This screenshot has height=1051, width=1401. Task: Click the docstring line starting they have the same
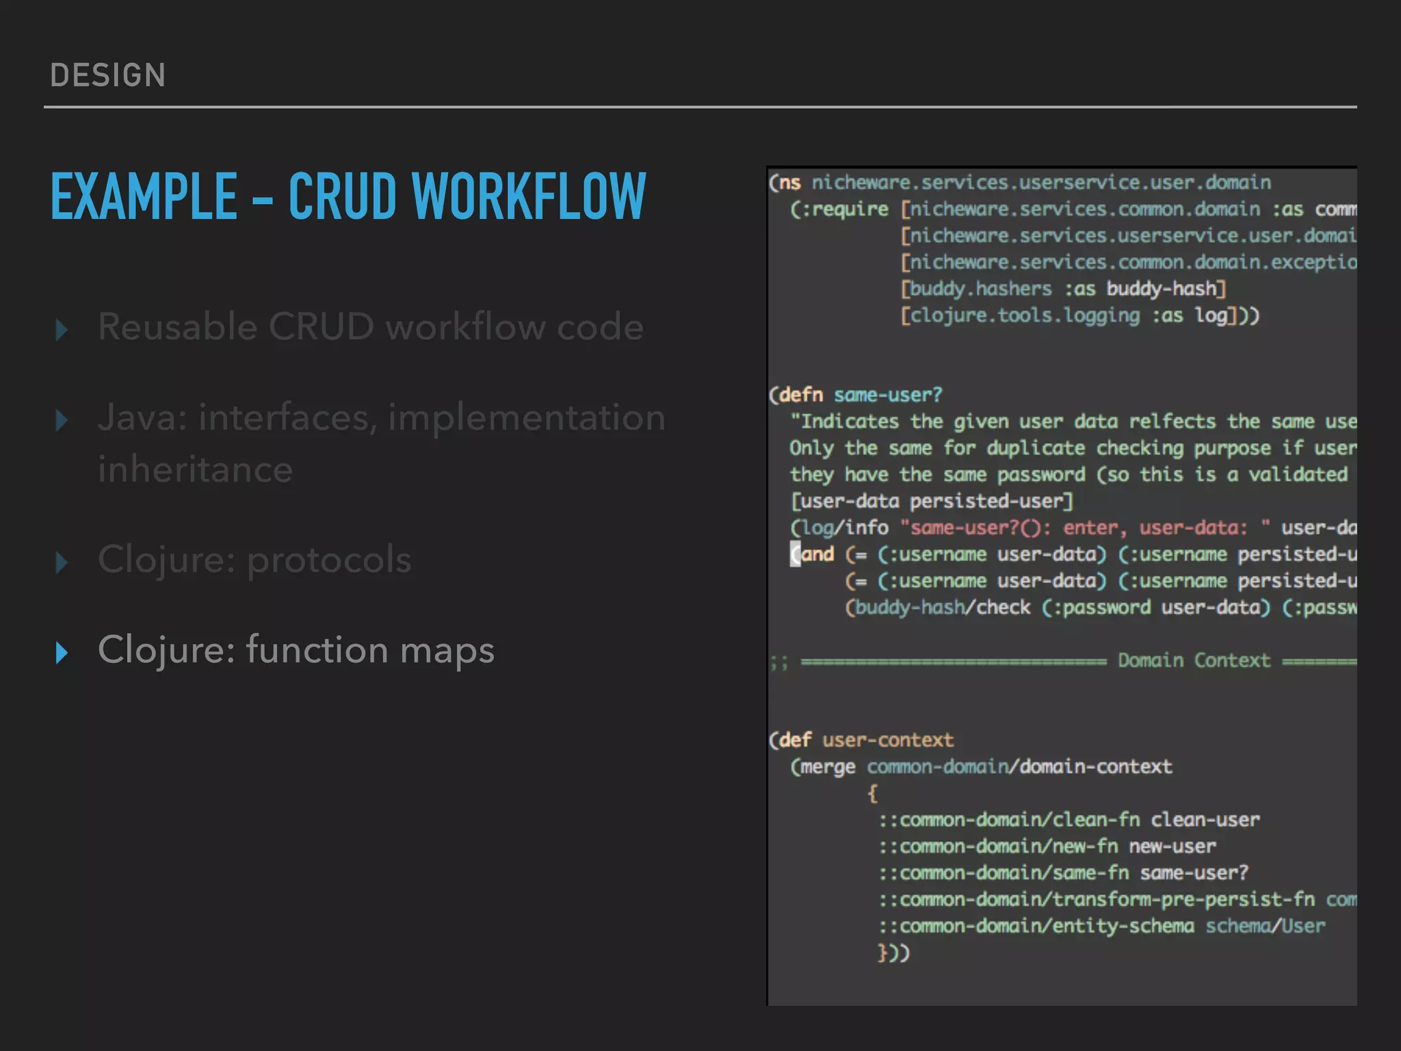1069,475
